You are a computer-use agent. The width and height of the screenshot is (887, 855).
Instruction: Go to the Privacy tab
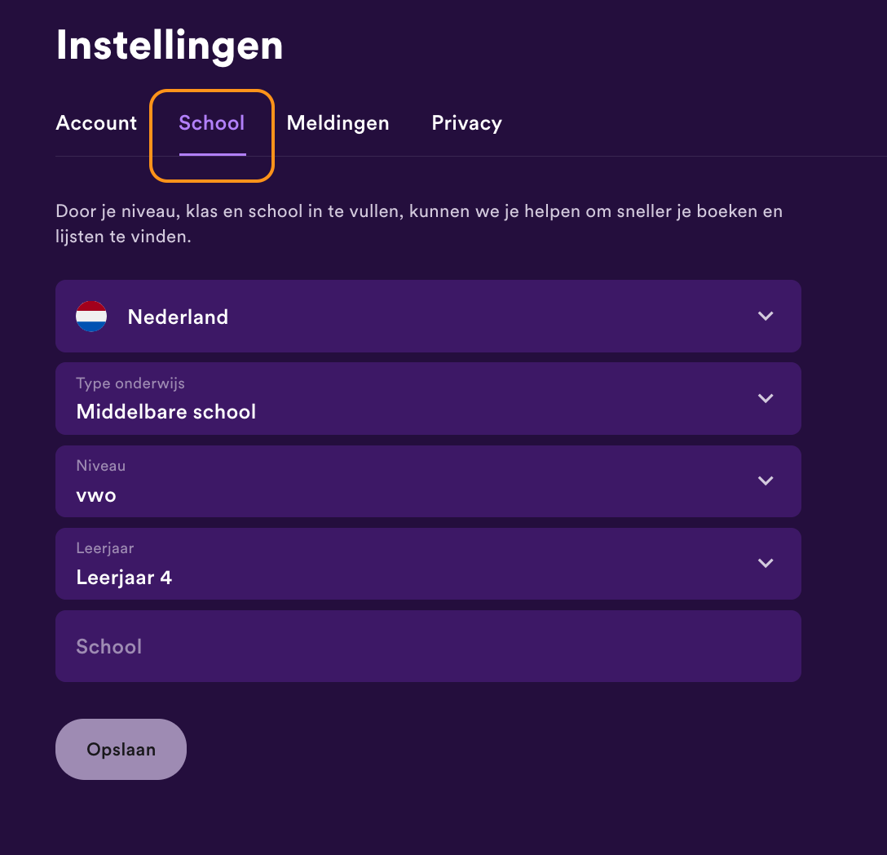coord(466,122)
